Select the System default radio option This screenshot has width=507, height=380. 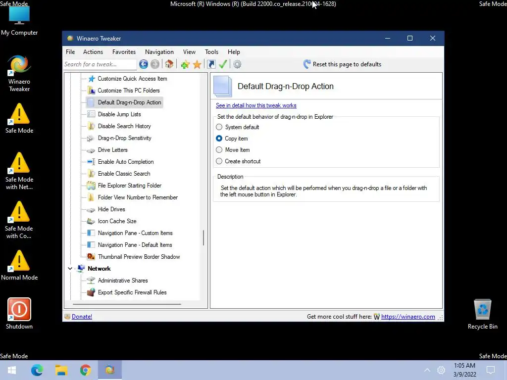pos(219,127)
